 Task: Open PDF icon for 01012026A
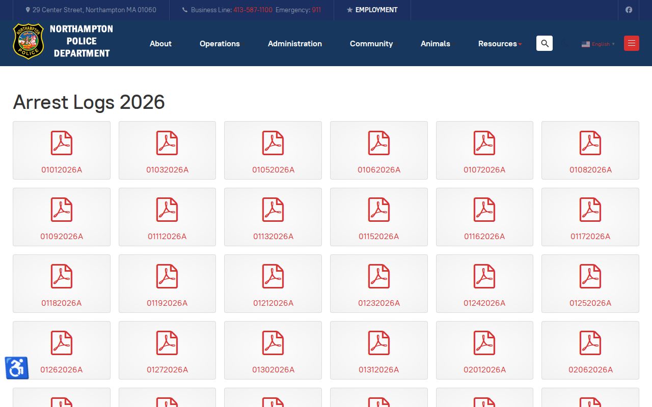click(x=62, y=143)
